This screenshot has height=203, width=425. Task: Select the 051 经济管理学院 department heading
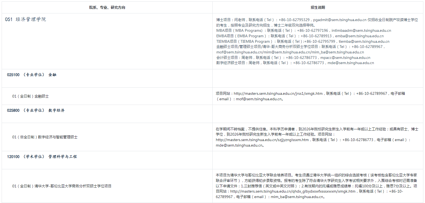click(x=25, y=19)
